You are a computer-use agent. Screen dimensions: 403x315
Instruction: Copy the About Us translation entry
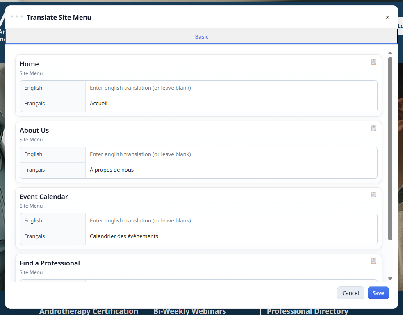[373, 128]
